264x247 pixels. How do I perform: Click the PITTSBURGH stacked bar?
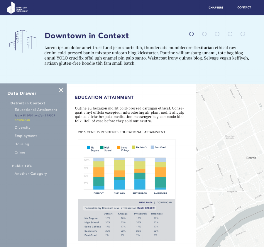(x=140, y=173)
